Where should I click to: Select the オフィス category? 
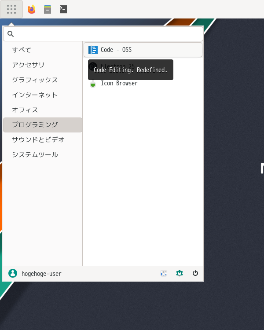click(43, 110)
